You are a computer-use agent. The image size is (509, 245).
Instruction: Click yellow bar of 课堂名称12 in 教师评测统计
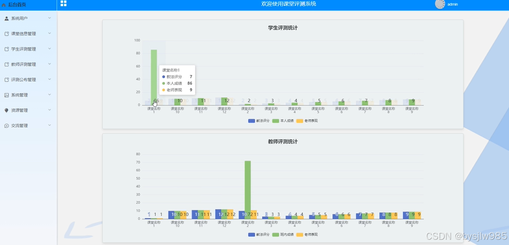click(x=230, y=214)
